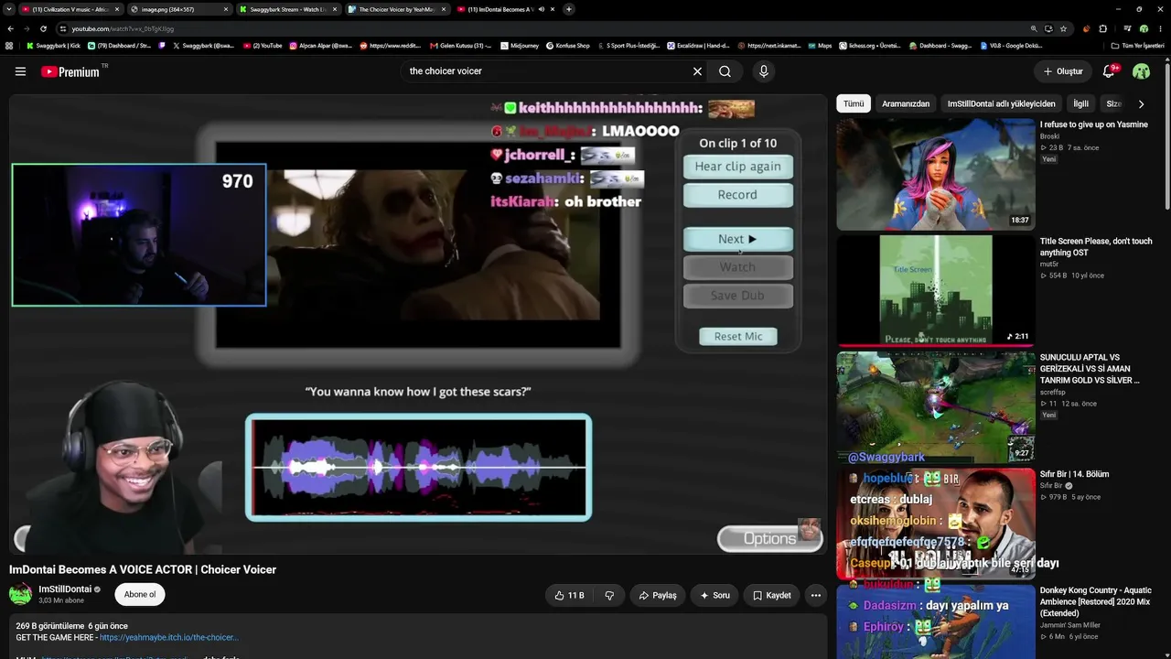The image size is (1171, 659).
Task: Click the Reset Mic button
Action: pos(738,336)
